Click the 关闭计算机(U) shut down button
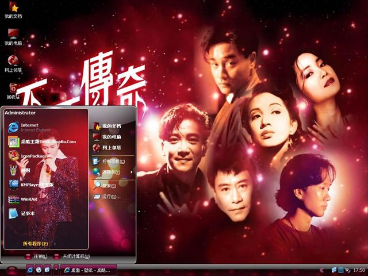Screen dimensions: 368x276 [x=71, y=256]
